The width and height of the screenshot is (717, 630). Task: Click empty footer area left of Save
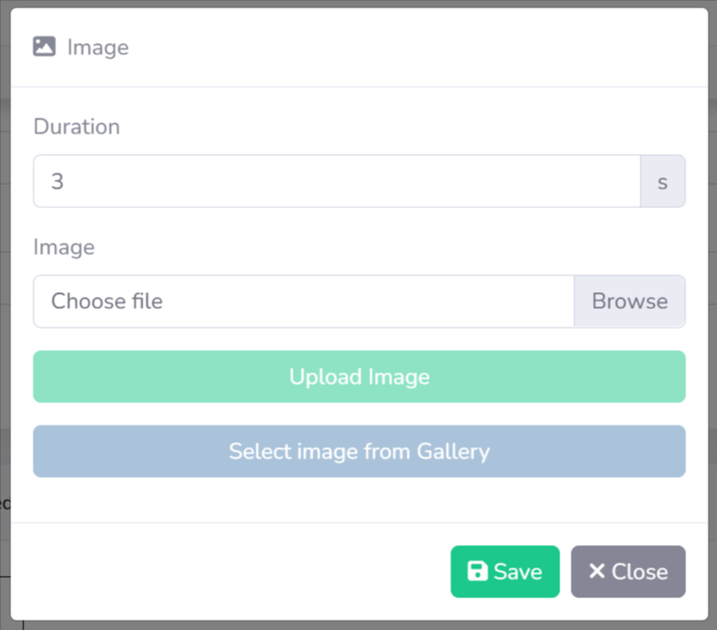pyautogui.click(x=233, y=571)
